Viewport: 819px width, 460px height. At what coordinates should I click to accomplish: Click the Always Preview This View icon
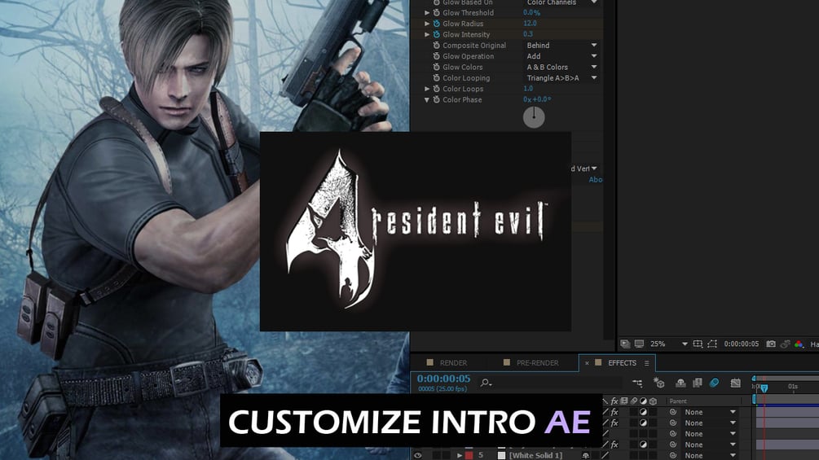tap(625, 344)
